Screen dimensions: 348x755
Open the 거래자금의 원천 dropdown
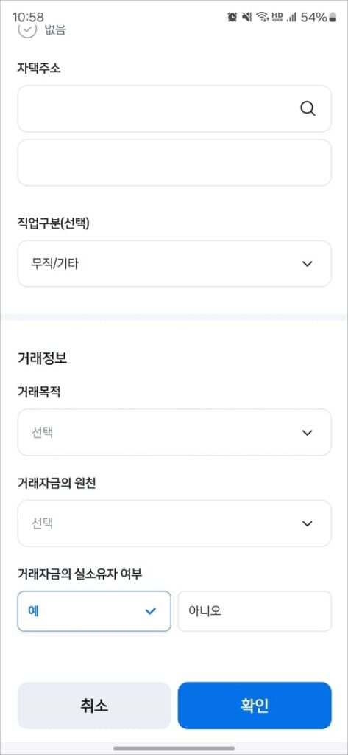(x=174, y=523)
